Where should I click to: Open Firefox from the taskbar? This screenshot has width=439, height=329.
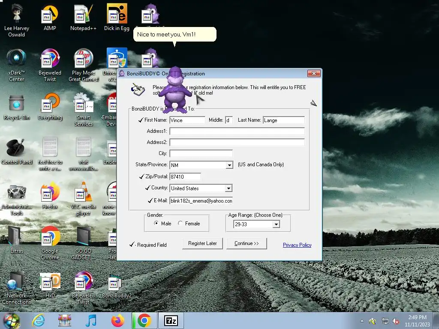tap(117, 320)
